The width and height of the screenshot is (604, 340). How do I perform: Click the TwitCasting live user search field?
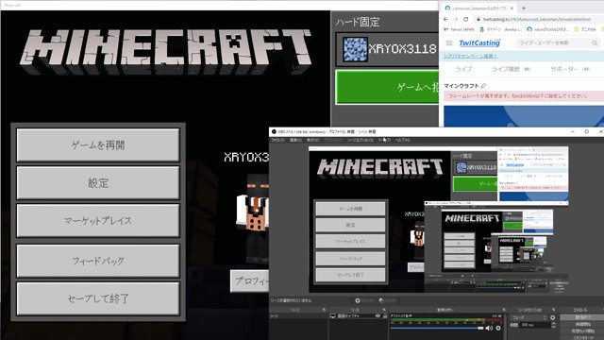[554, 42]
